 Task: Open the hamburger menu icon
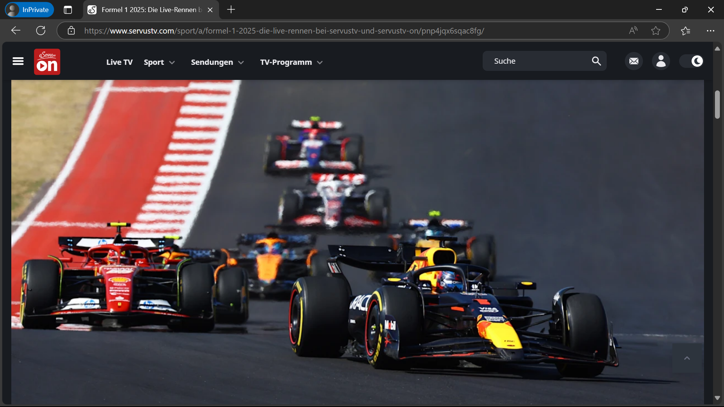pos(18,61)
